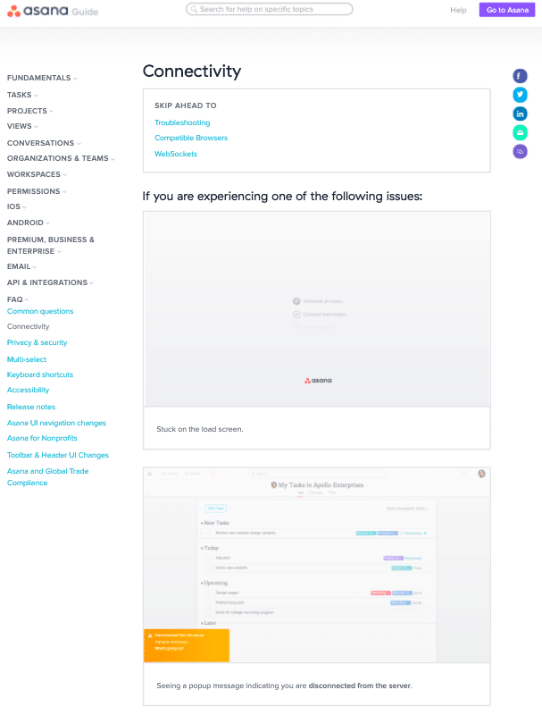This screenshot has height=715, width=542.
Task: Click the green email share icon
Action: (520, 132)
